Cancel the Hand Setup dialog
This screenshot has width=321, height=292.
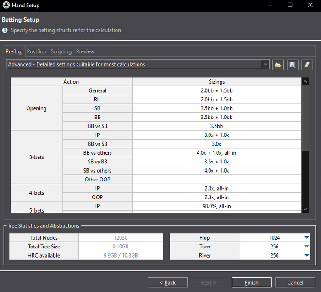(x=295, y=282)
